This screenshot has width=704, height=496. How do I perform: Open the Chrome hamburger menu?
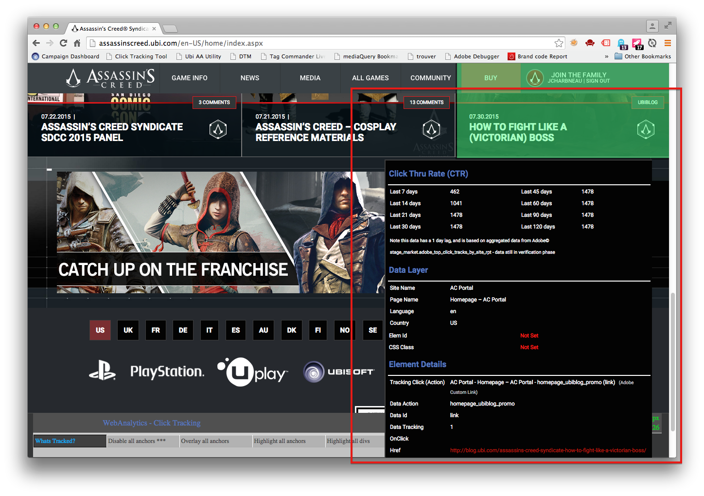668,43
